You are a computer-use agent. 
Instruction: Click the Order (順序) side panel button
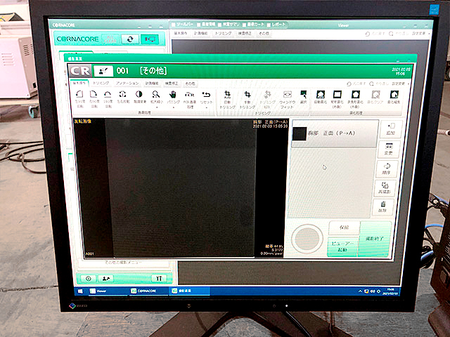coord(387,168)
